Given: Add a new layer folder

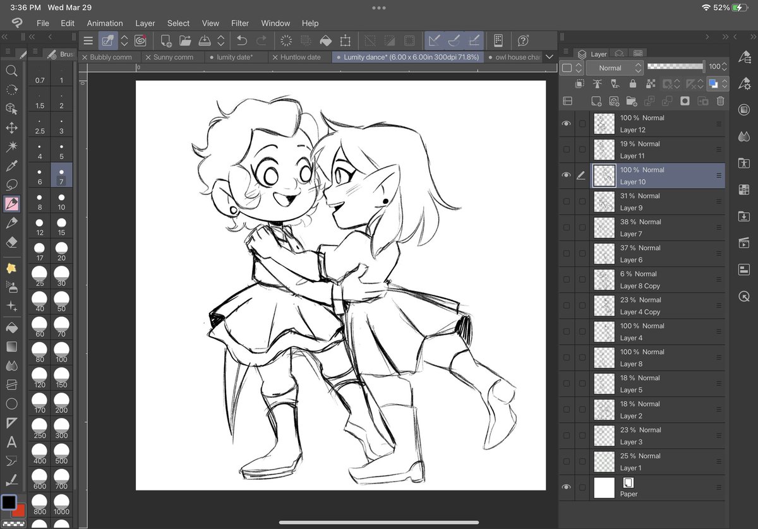Looking at the screenshot, I should (x=631, y=101).
